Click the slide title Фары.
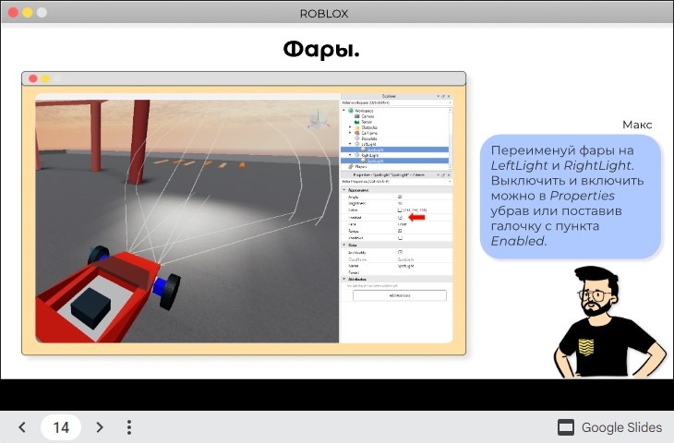The image size is (674, 443). [x=321, y=50]
